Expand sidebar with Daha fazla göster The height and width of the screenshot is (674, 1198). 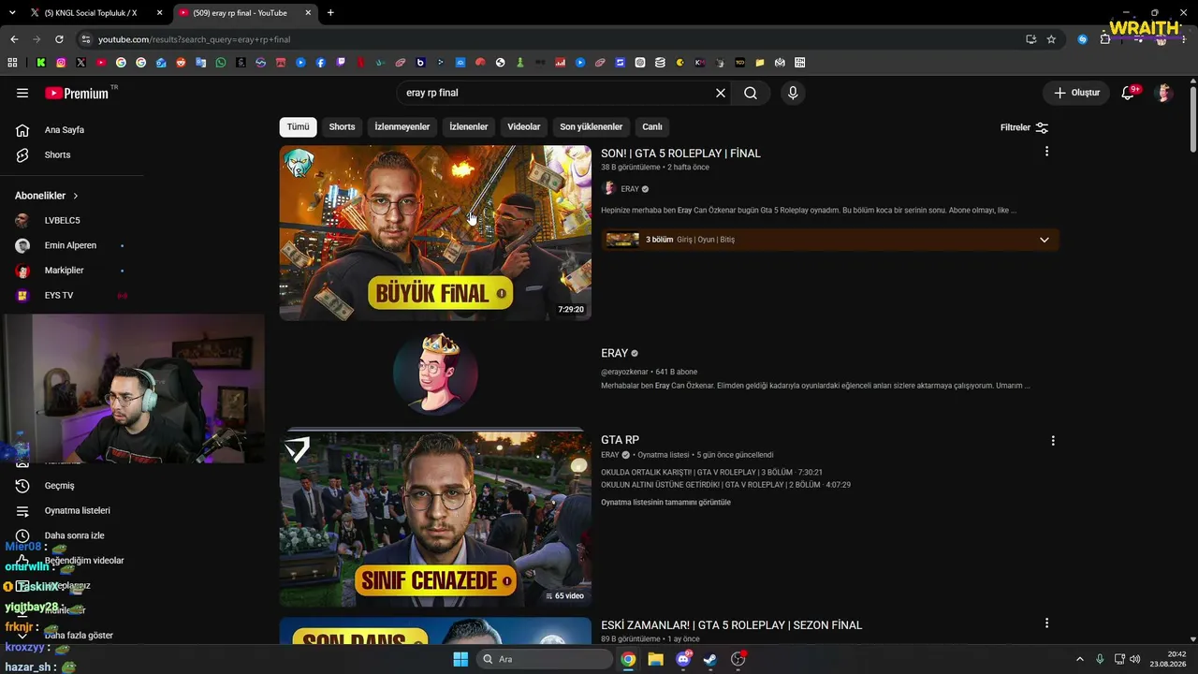pos(79,635)
